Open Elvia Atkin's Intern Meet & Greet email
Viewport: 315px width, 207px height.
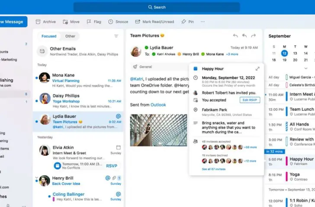(x=78, y=152)
